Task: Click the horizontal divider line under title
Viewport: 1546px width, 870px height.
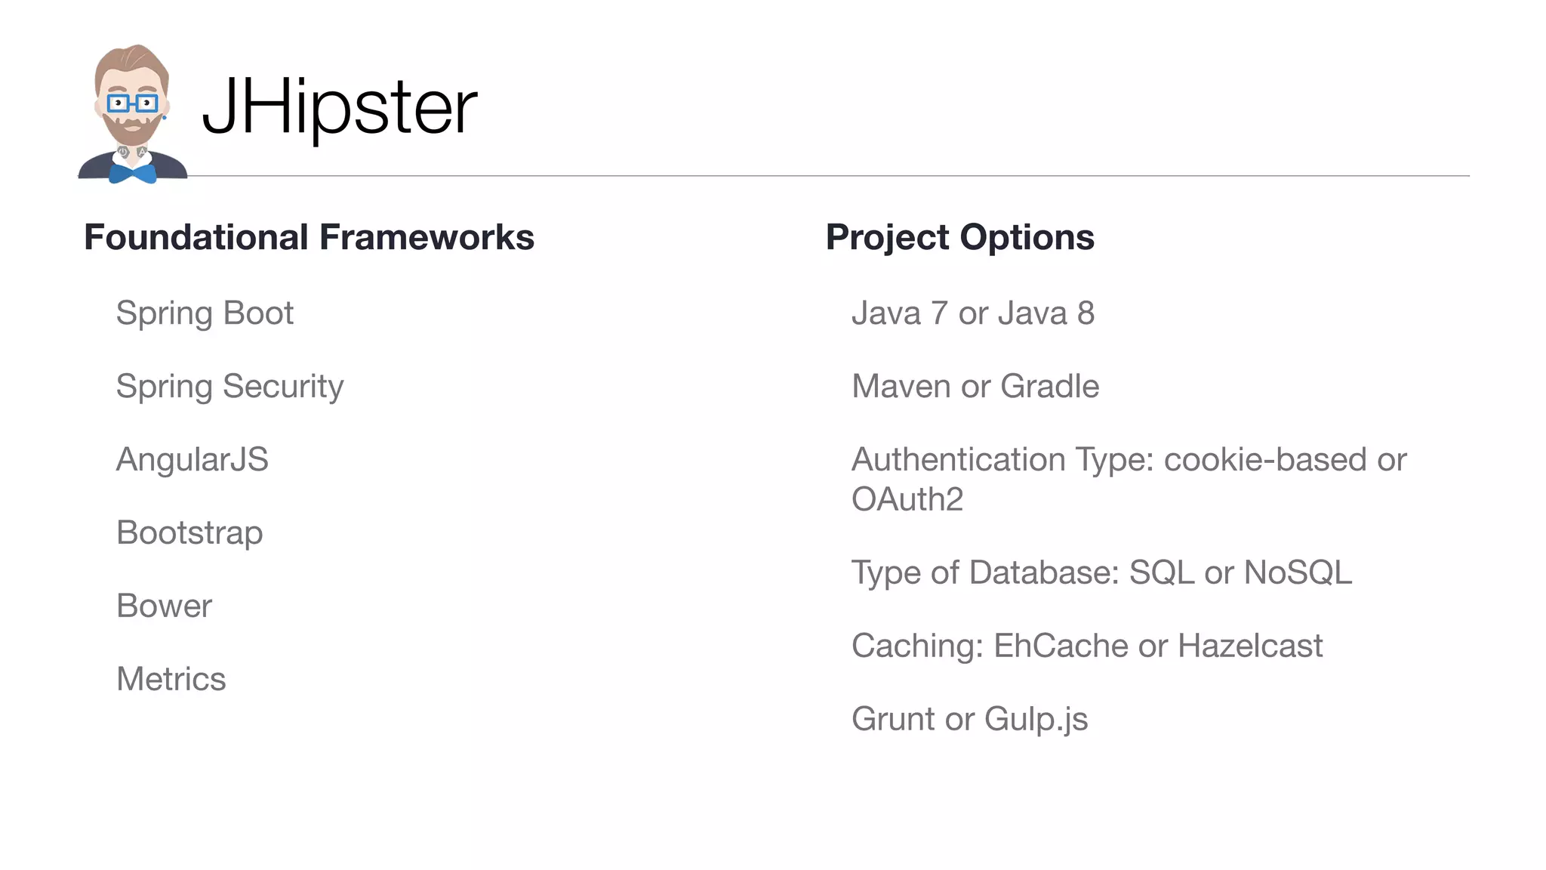Action: [x=830, y=176]
